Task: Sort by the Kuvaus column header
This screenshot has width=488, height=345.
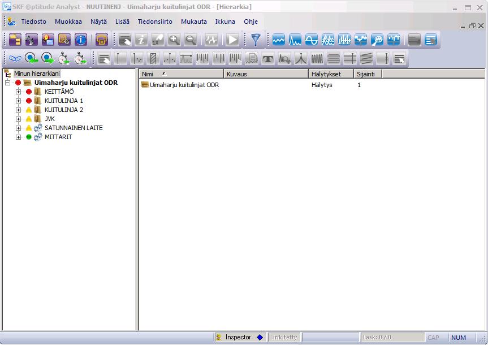Action: pos(266,74)
